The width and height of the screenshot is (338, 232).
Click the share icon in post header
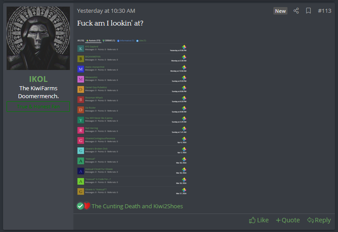tap(296, 11)
